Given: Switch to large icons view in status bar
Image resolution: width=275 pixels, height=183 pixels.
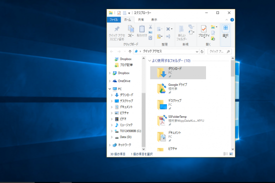Looking at the screenshot, I should point(231,154).
